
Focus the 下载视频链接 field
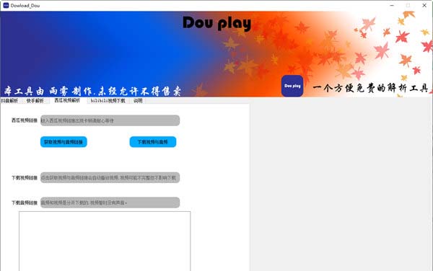[110, 178]
